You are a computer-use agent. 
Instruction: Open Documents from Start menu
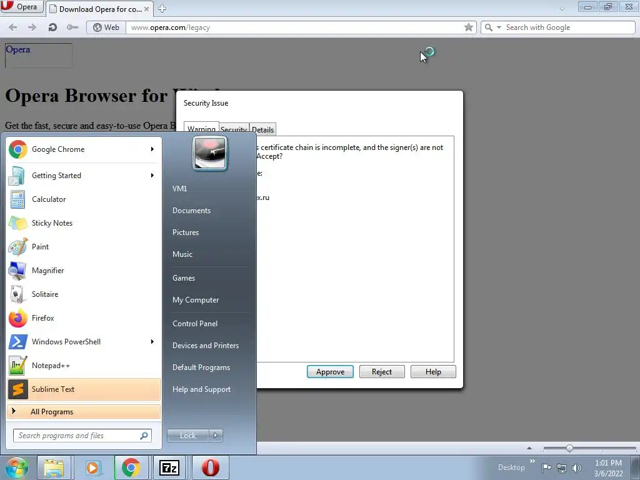pos(191,211)
